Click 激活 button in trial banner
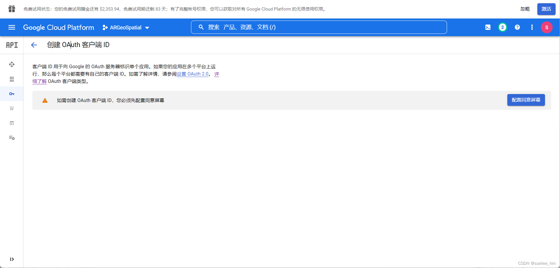Screen dimensions: 560x268 546,9
